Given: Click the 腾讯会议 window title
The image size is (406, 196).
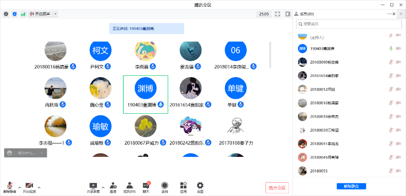Looking at the screenshot, I should click(x=203, y=5).
